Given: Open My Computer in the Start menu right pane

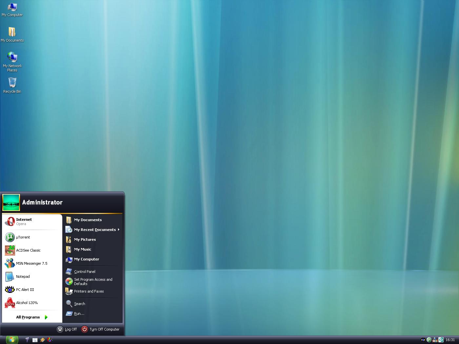Looking at the screenshot, I should pyautogui.click(x=93, y=259).
